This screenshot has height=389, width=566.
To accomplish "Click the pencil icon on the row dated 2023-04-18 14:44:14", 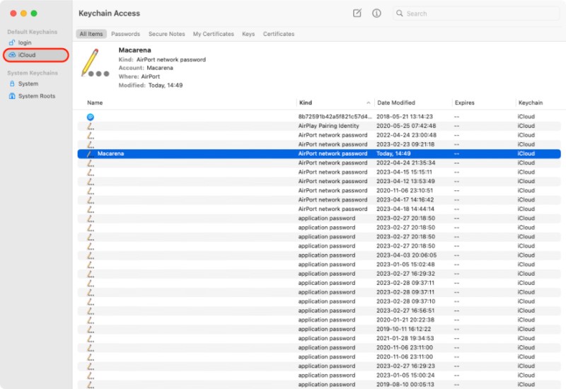I will click(x=91, y=209).
